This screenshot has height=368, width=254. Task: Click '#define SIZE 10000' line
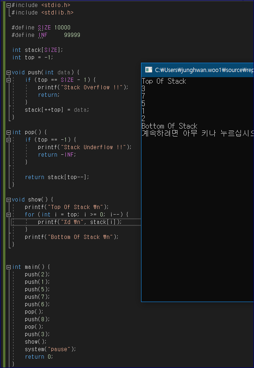click(41, 28)
